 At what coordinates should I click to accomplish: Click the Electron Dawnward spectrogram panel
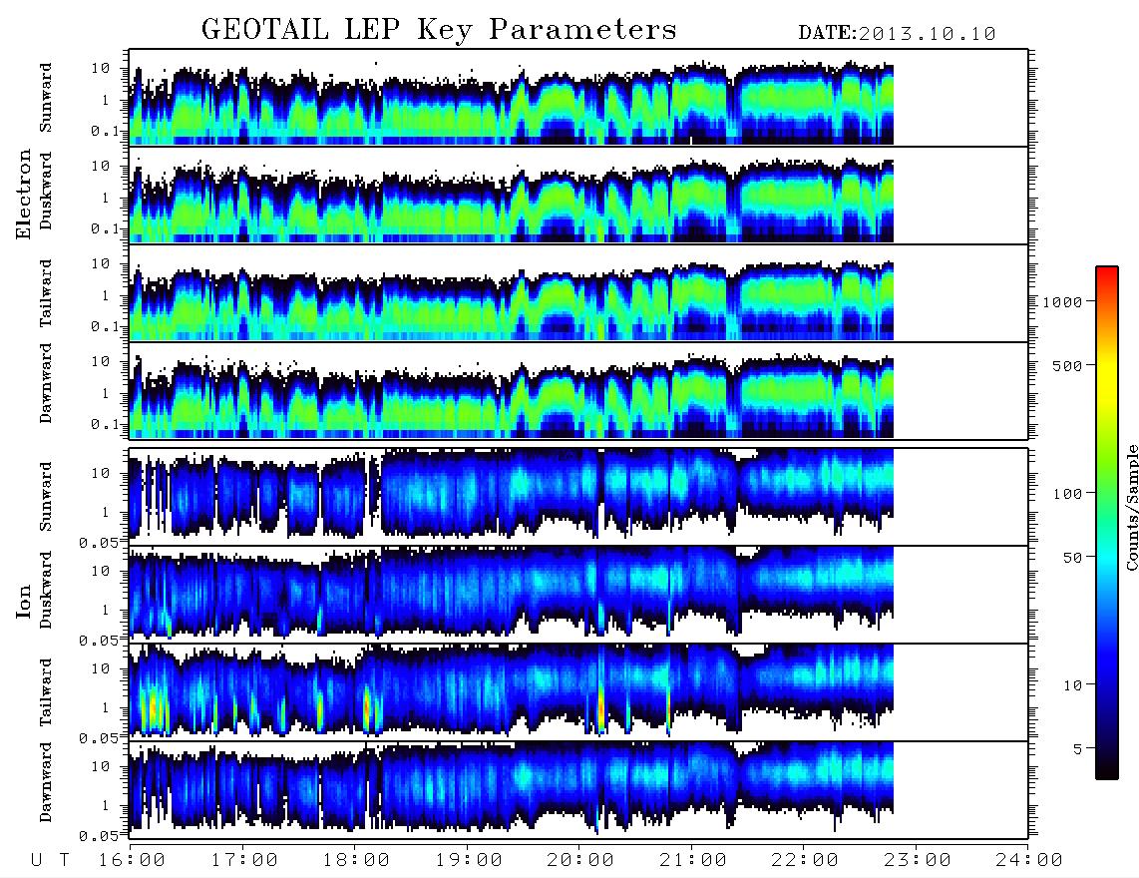click(578, 390)
